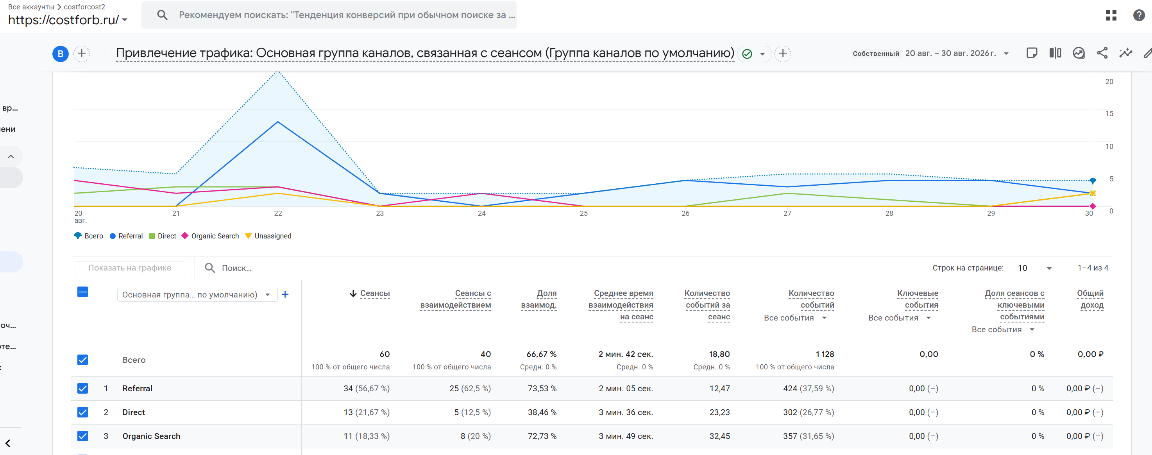Open the primary dimension dropdown Основная группа
Screen dimensions: 1152x455
click(x=197, y=294)
